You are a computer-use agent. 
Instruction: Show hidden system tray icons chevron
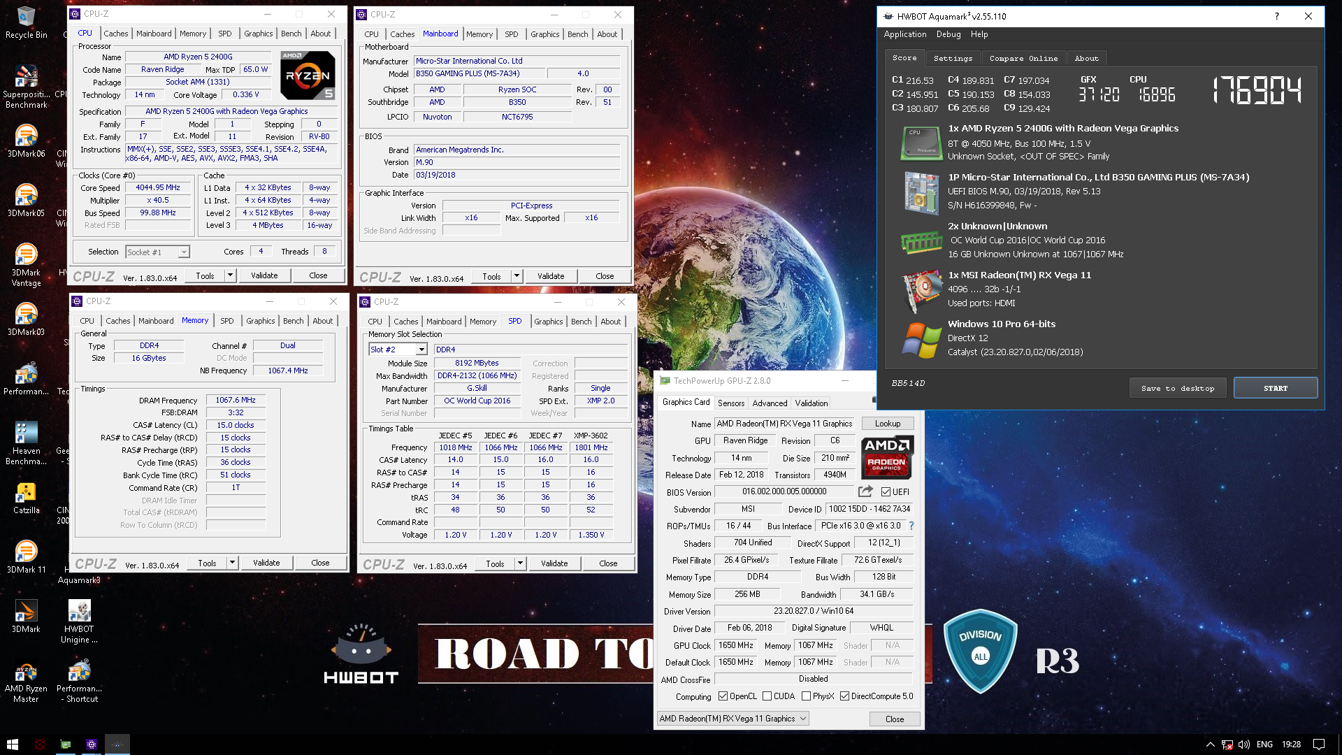coord(1210,745)
